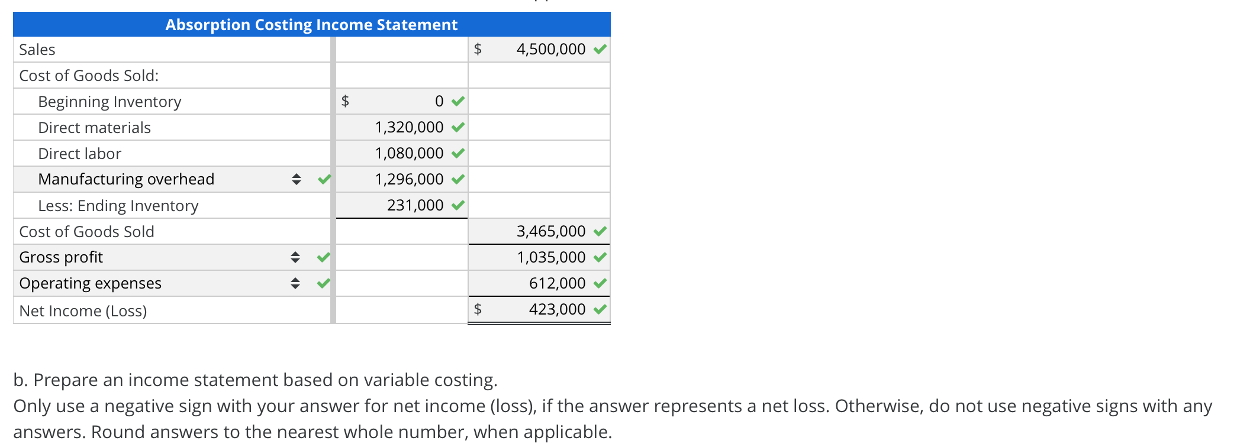Click the Sales row label

click(x=37, y=50)
